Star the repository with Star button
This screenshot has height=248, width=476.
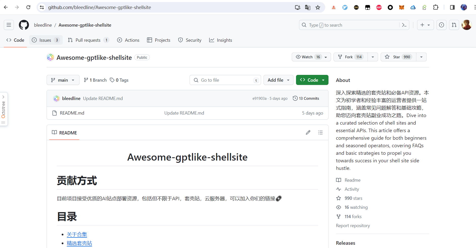[398, 57]
